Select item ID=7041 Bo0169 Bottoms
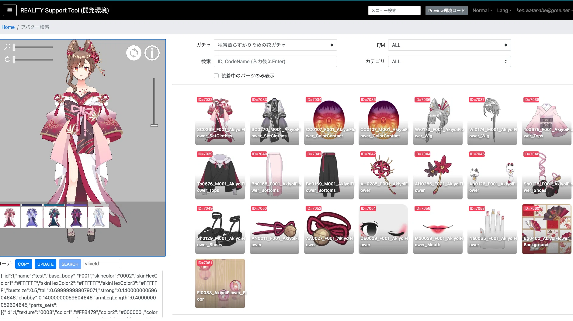This screenshot has width=573, height=321. point(329,175)
